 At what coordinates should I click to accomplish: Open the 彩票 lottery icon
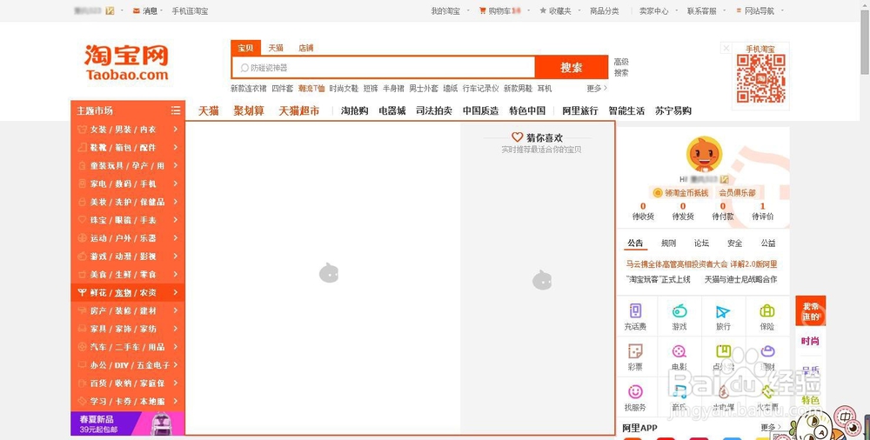635,351
